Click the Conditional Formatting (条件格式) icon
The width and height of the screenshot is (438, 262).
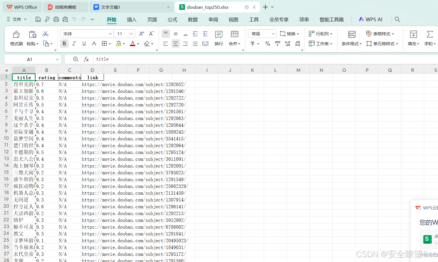pyautogui.click(x=352, y=34)
